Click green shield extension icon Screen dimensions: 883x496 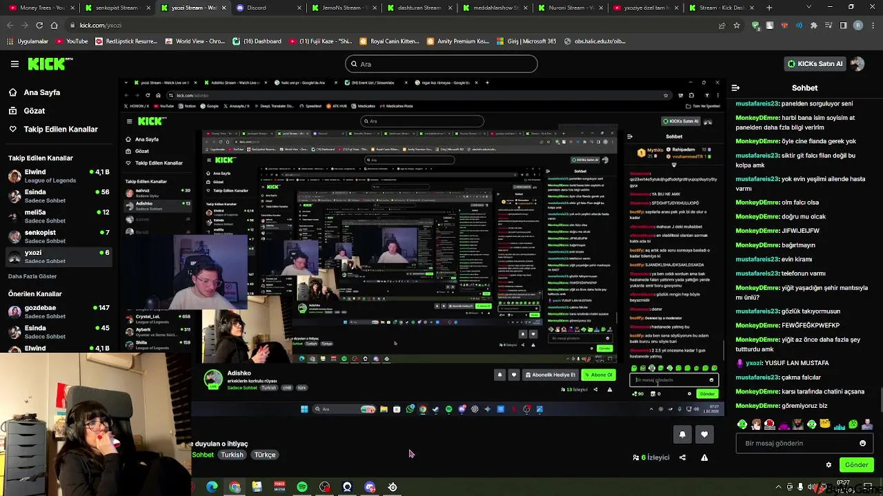pyautogui.click(x=755, y=25)
